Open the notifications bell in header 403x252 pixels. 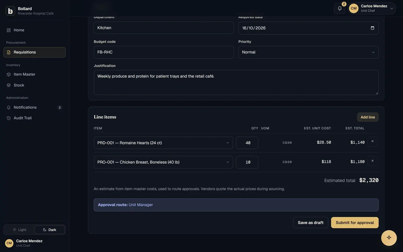340,8
